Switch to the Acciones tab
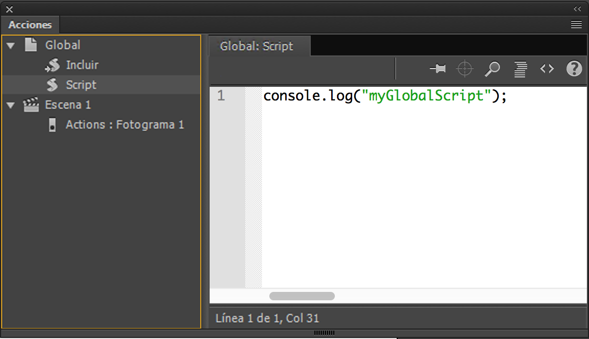 pos(29,25)
